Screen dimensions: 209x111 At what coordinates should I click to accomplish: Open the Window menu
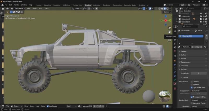(x=24, y=5)
